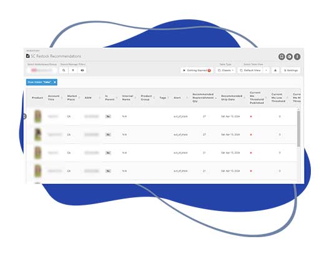The image size is (329, 267).
Task: Open the Default View dropdown
Action: [250, 70]
